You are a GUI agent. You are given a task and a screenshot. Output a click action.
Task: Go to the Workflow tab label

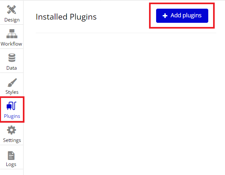coord(11,44)
